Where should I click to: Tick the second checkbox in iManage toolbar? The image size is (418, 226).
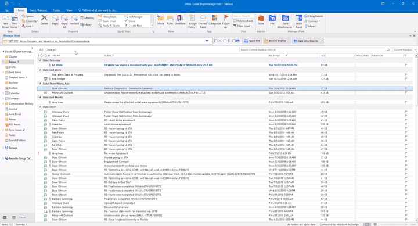pyautogui.click(x=225, y=41)
